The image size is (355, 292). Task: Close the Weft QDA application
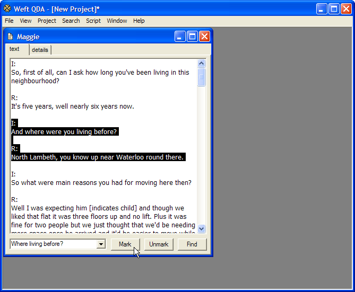346,8
